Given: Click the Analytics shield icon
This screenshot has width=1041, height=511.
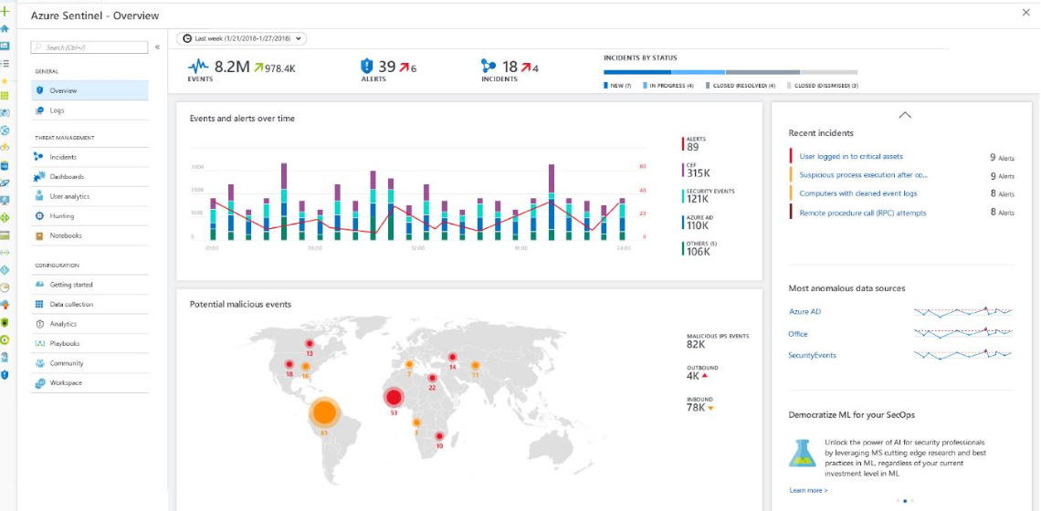Looking at the screenshot, I should [39, 324].
